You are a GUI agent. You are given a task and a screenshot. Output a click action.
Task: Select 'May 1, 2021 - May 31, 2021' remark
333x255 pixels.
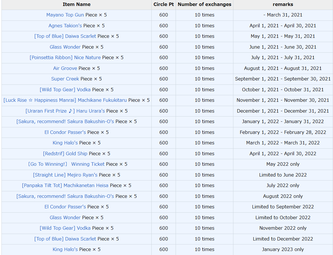click(283, 36)
